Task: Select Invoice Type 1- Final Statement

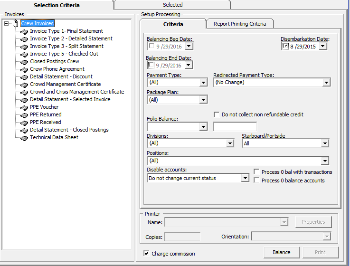Action: [66, 31]
